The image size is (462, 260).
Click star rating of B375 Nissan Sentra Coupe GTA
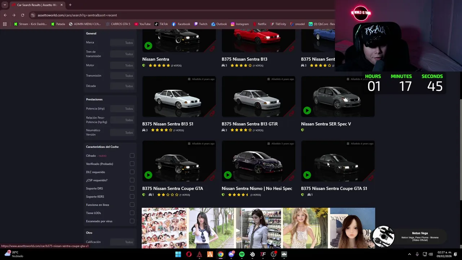tap(168, 195)
